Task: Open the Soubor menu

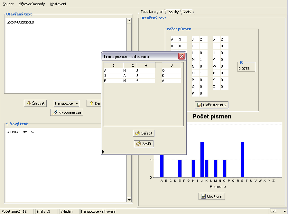Action: point(8,4)
